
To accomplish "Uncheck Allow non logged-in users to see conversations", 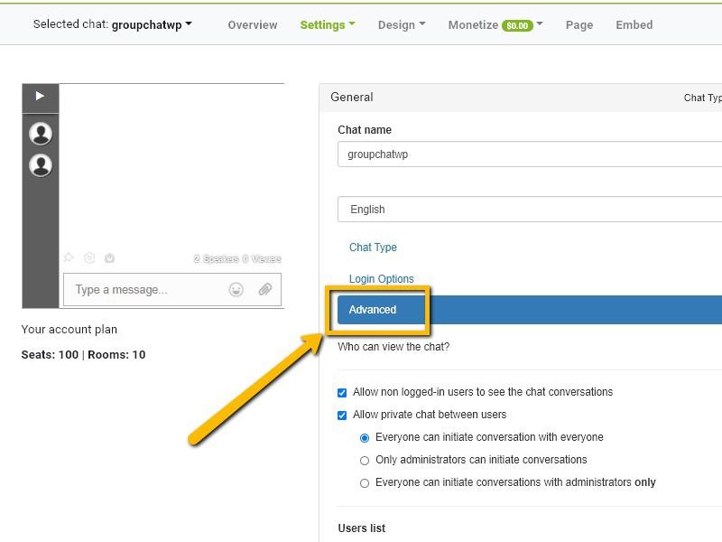I will tap(342, 393).
